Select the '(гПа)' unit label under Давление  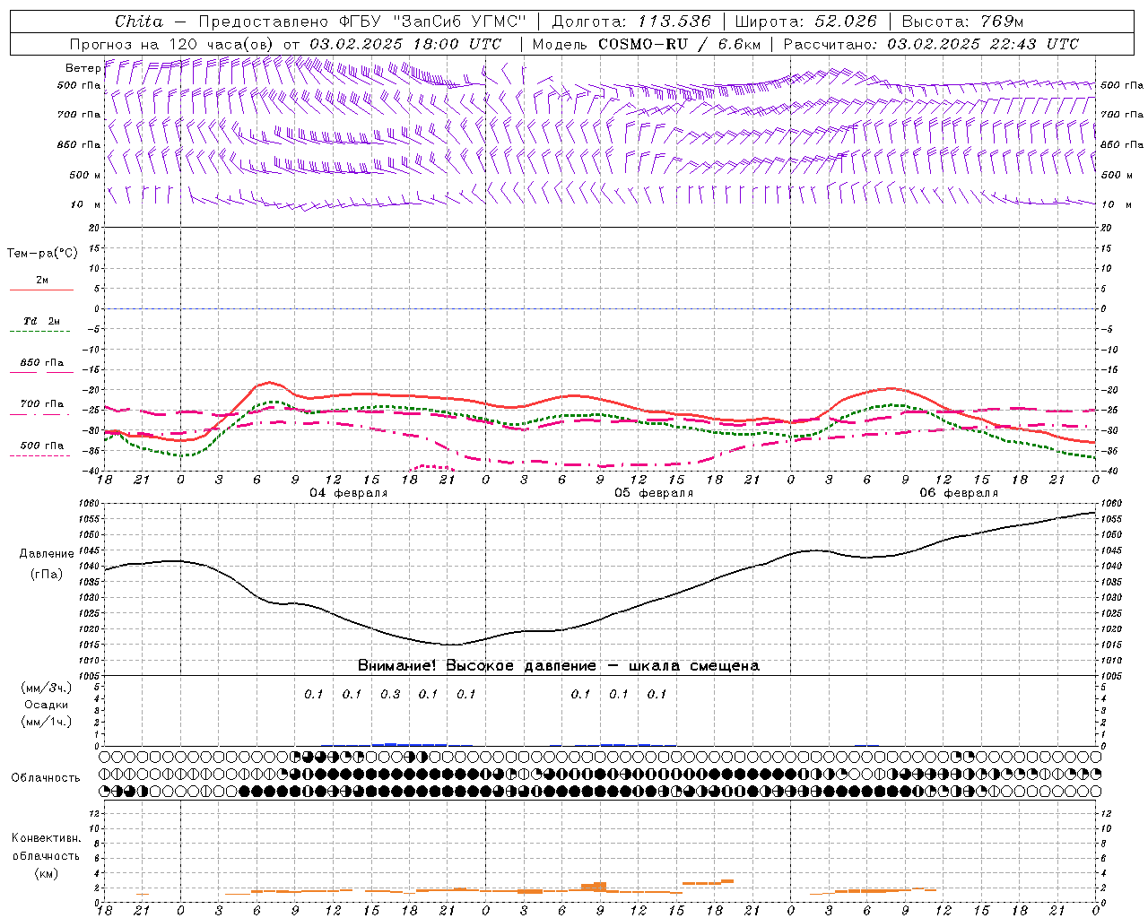pyautogui.click(x=47, y=574)
